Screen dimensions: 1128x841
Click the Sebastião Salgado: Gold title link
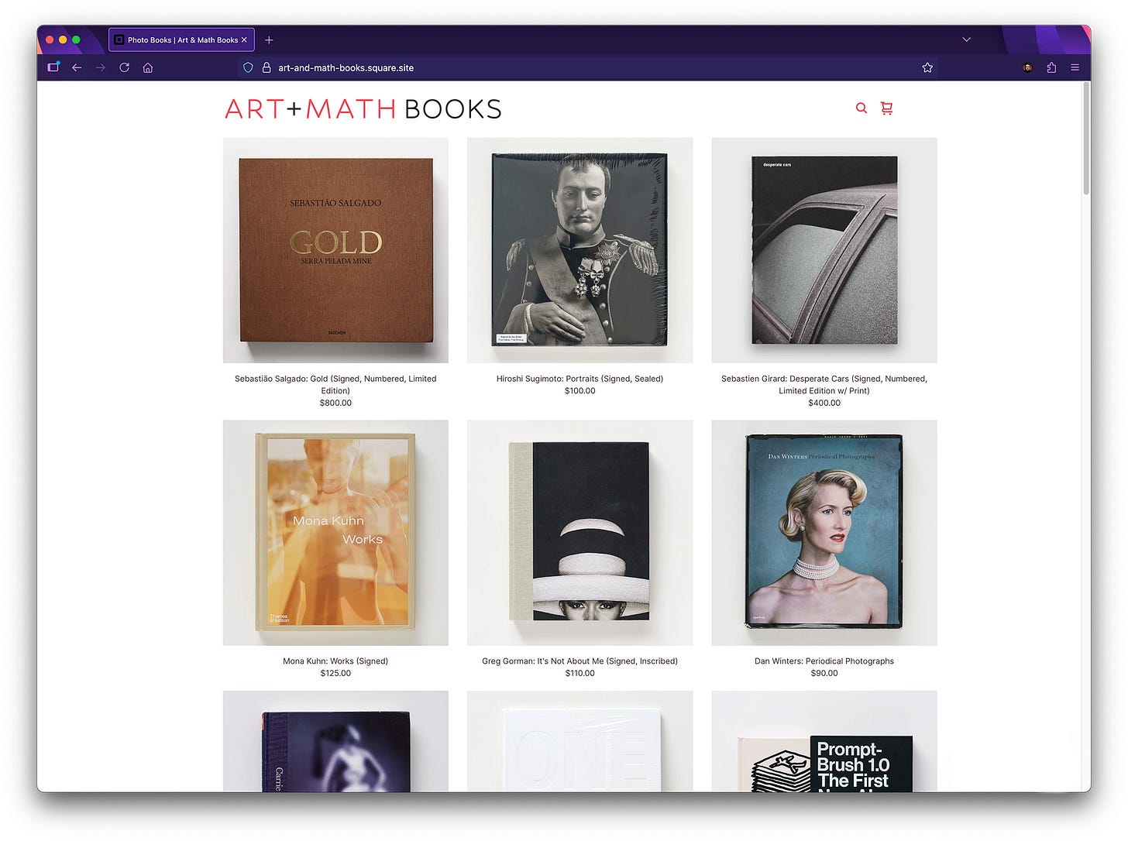335,385
